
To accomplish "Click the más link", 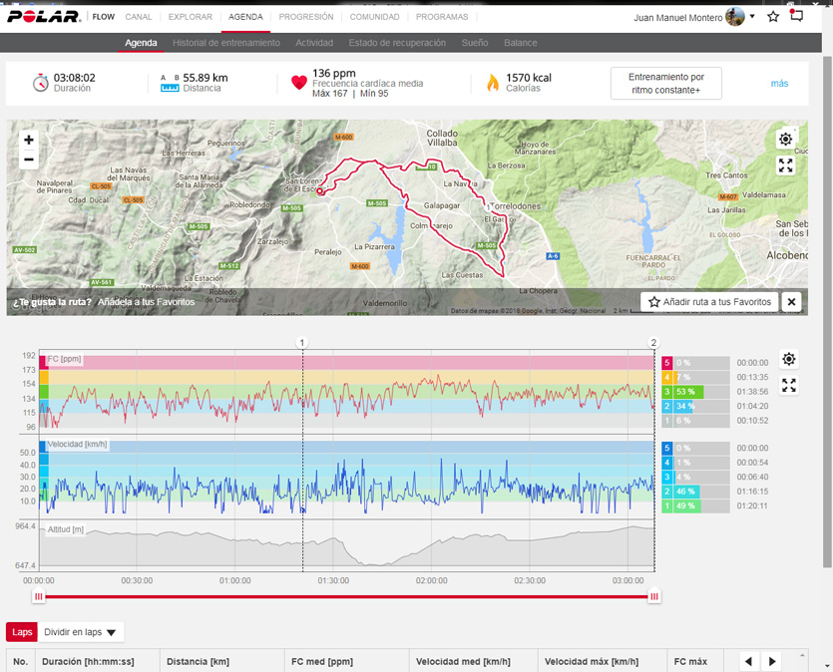I will click(x=779, y=84).
